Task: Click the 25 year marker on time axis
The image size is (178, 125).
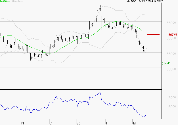Action: 79,123
